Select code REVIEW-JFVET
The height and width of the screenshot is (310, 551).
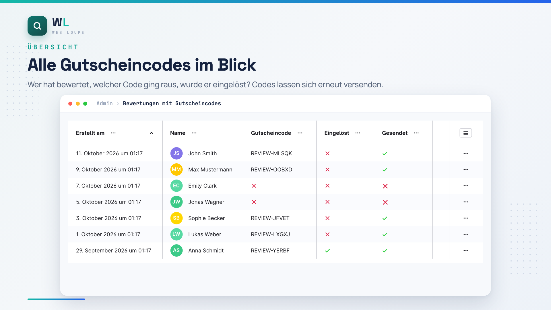270,218
